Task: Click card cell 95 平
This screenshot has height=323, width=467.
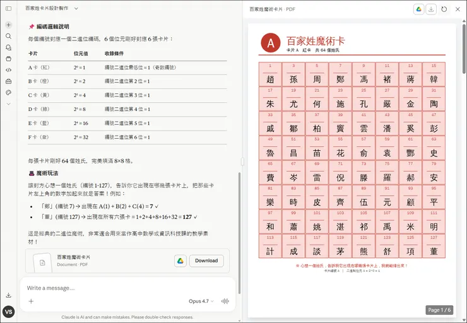Action: click(434, 197)
